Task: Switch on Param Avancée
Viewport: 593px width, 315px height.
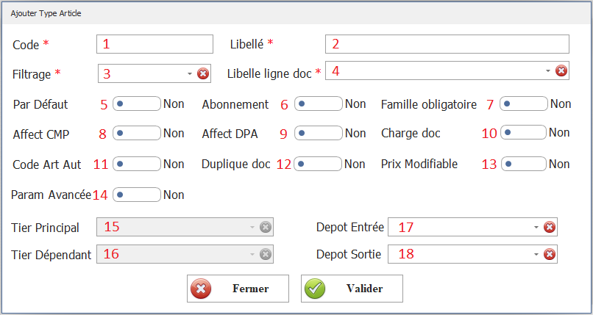Action: (136, 195)
